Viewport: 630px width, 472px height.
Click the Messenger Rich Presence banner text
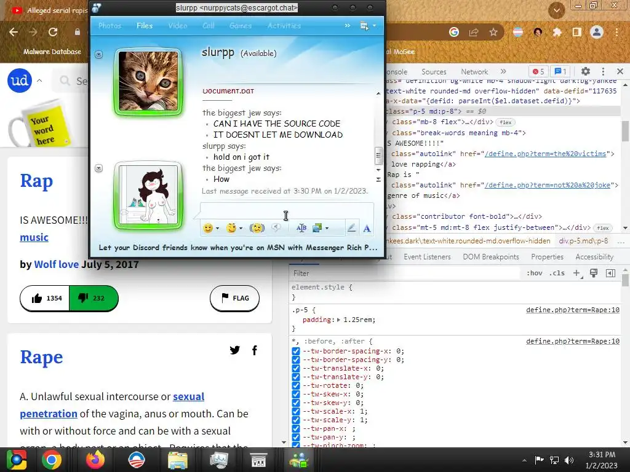(238, 248)
